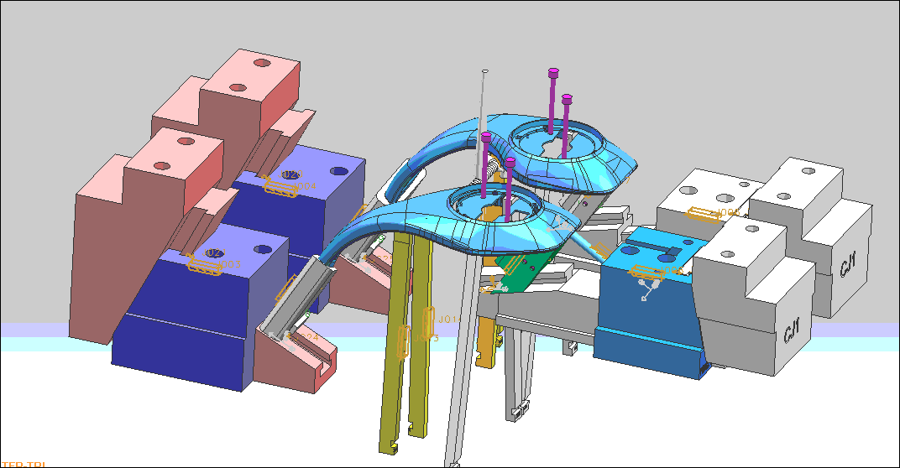The image size is (900, 468).
Task: Select the topmost magenta ejector pin
Action: 552,74
